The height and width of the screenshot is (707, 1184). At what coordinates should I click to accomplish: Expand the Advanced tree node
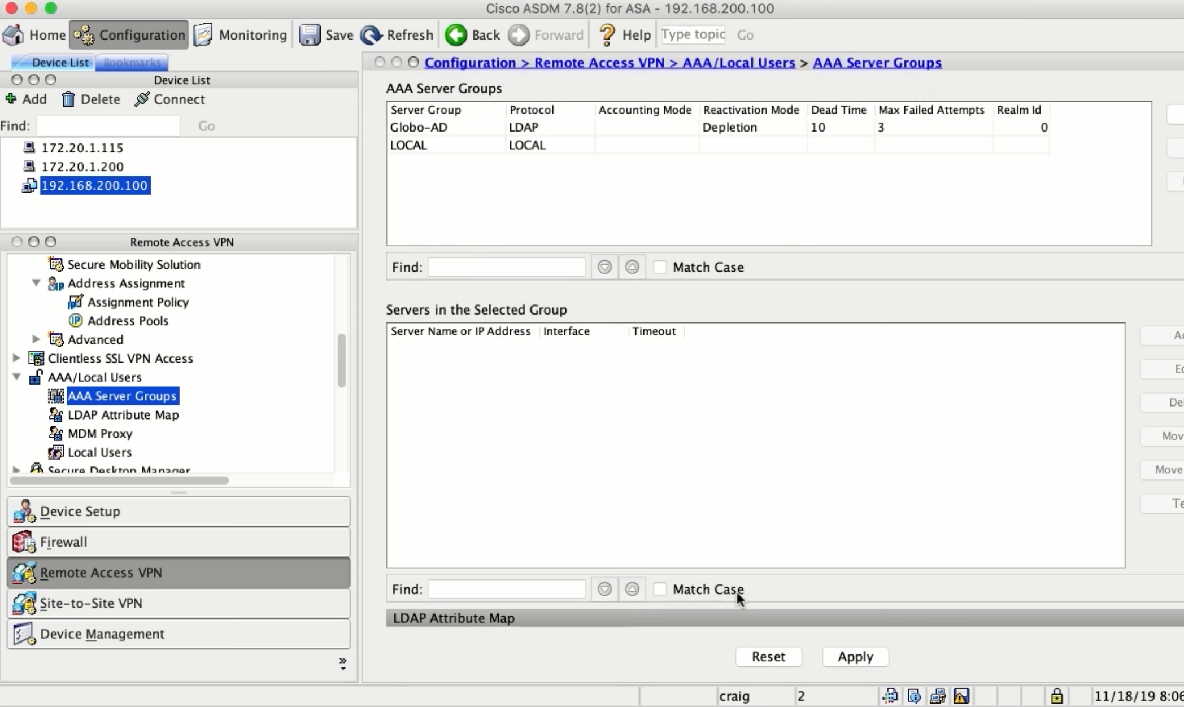point(36,339)
